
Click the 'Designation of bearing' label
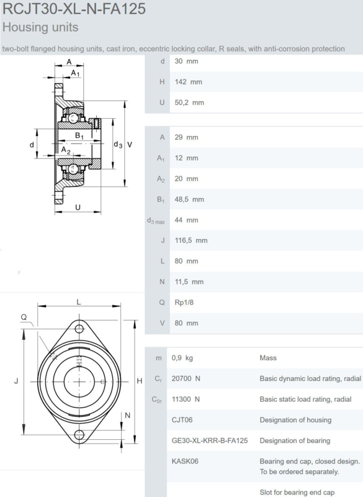295,440
